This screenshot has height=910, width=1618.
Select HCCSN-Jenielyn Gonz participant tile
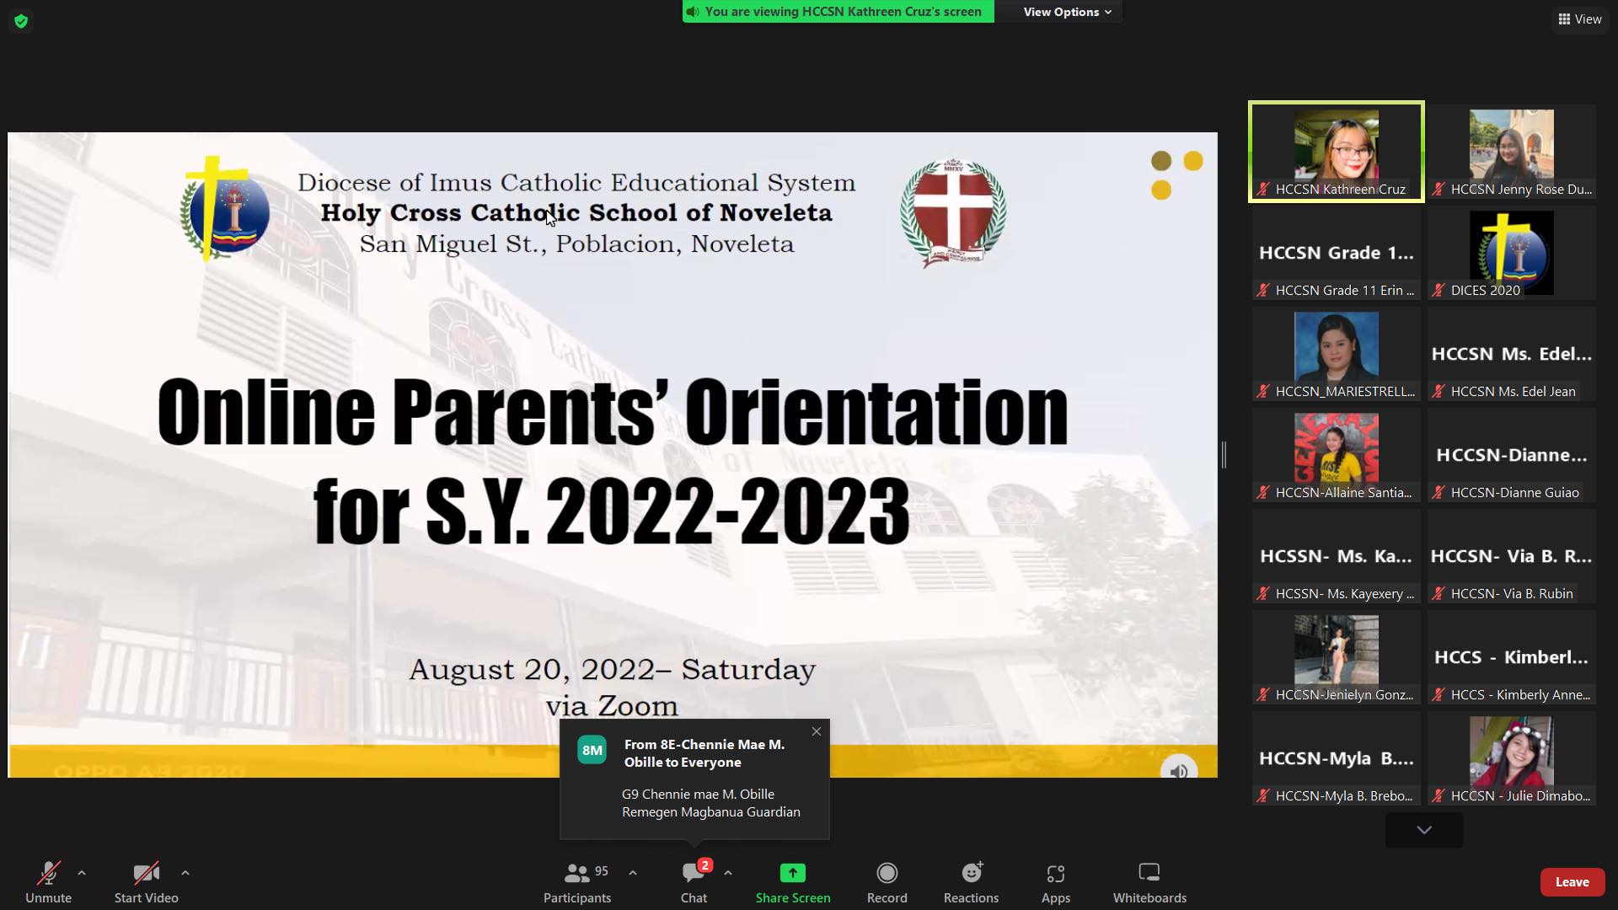[x=1337, y=657]
